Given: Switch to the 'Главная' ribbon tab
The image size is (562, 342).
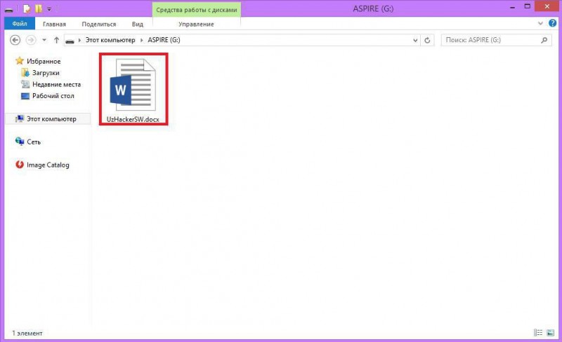Looking at the screenshot, I should coord(54,24).
